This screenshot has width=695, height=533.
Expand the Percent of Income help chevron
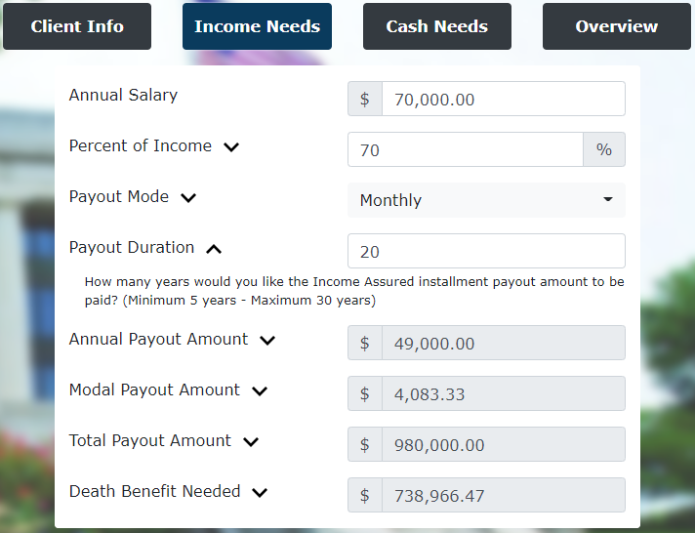pyautogui.click(x=231, y=146)
